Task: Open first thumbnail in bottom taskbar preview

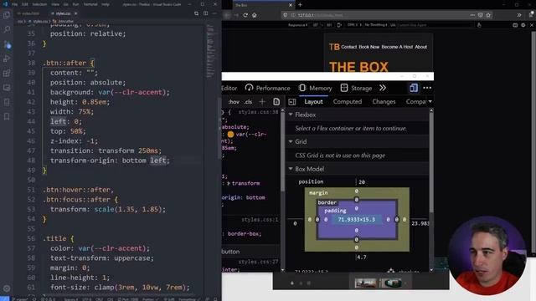Action: tap(365, 283)
